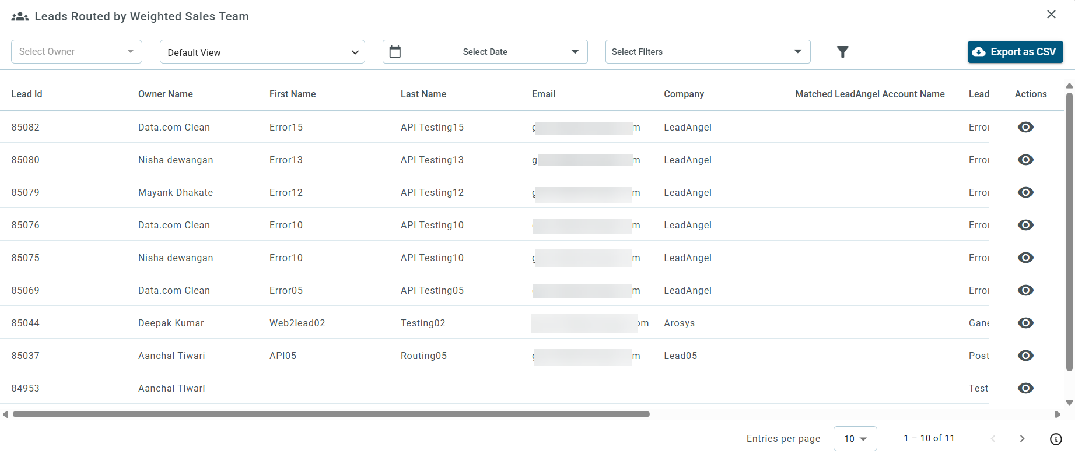Click lead id 85069

pyautogui.click(x=26, y=290)
